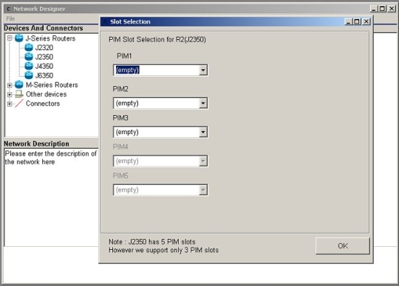Click into the Network Description text area
Screen dimensions: 399x286
pos(51,198)
